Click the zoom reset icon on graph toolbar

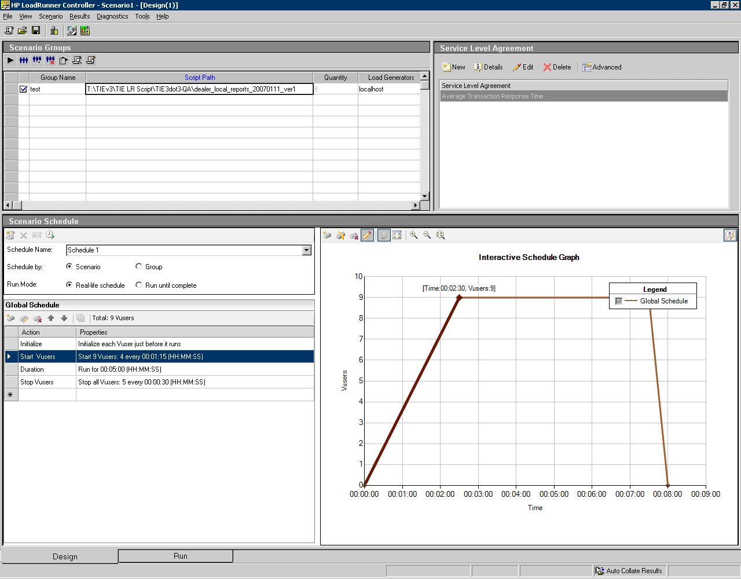[441, 235]
